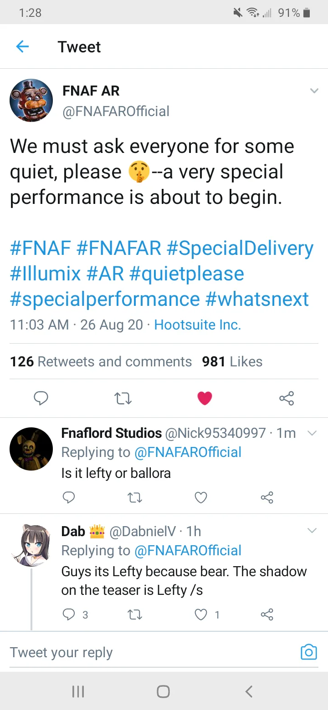The width and height of the screenshot is (328, 710).
Task: Expand options chevron on FNAF AR tweet
Action: click(314, 91)
